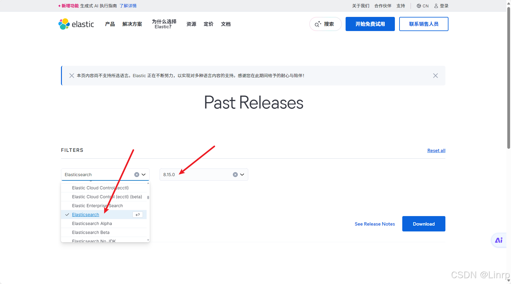
Task: Select Elastic Cloud Control (ecctl) option
Action: pos(104,188)
